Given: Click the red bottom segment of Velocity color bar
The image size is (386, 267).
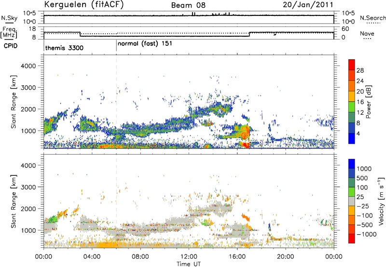Looking at the screenshot, I should (352, 239).
